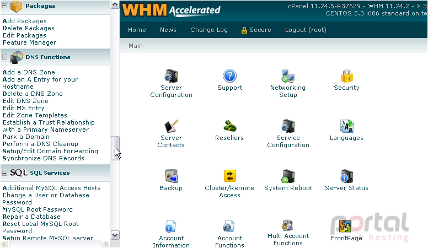Collapse the SQL Services section
This screenshot has height=248, width=428.
(4, 173)
